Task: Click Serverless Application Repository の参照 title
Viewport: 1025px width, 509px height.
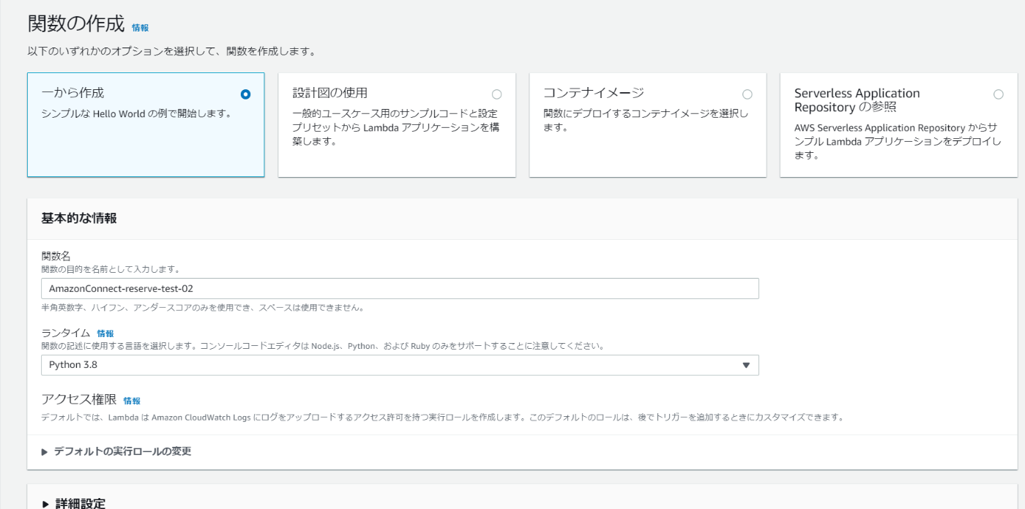Action: [x=857, y=100]
